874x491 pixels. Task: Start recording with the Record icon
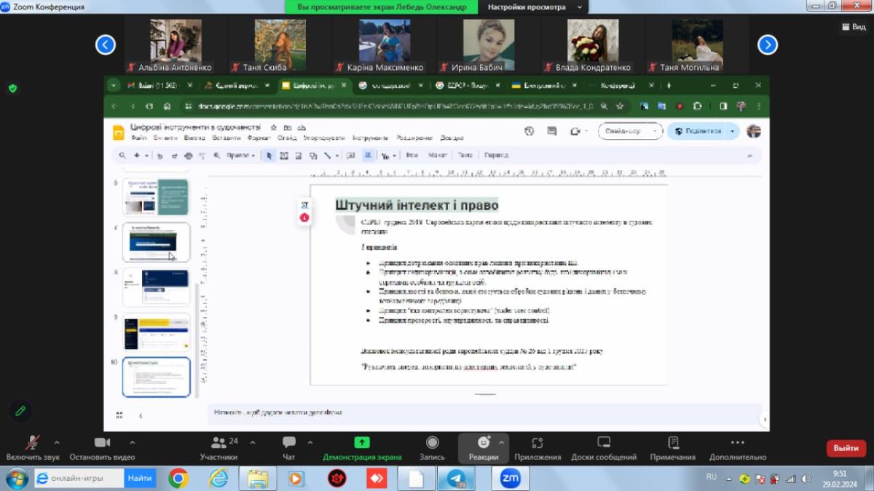tap(432, 443)
